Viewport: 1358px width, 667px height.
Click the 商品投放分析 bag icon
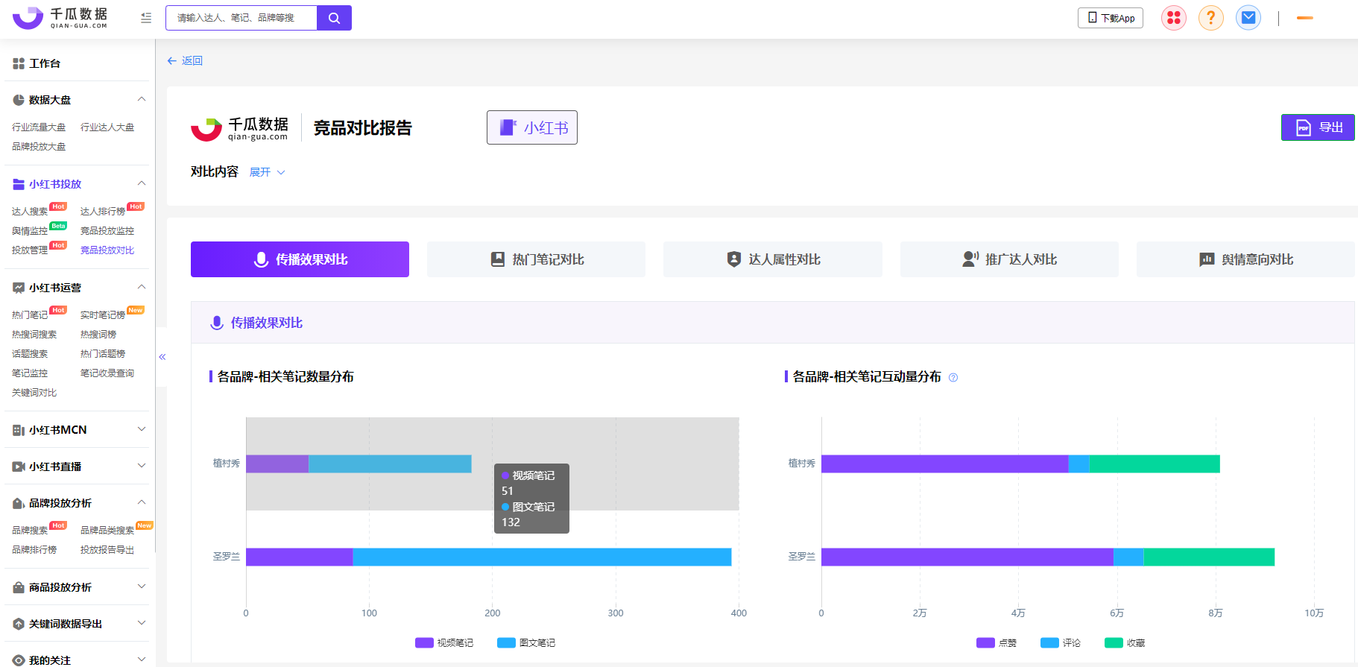click(19, 587)
